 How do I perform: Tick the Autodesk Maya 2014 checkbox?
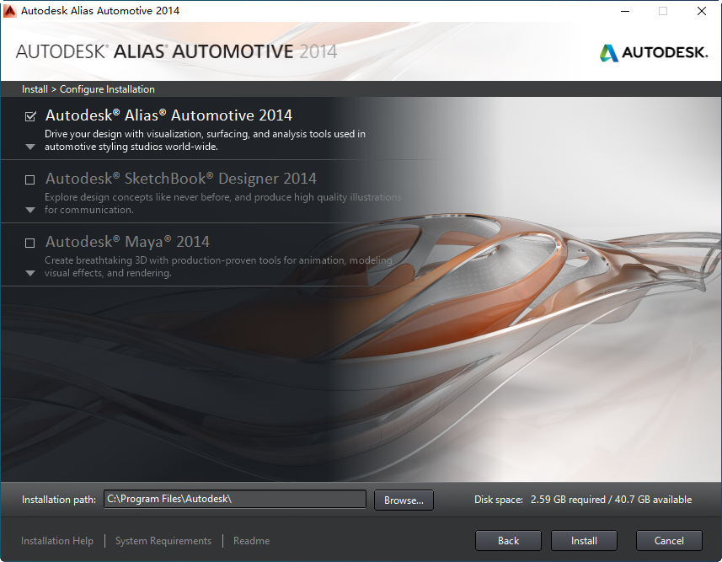(x=30, y=243)
